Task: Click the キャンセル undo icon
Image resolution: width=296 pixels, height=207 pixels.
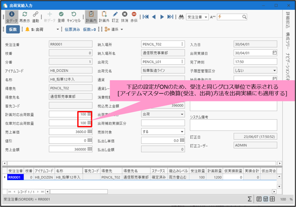Action: tap(74, 17)
